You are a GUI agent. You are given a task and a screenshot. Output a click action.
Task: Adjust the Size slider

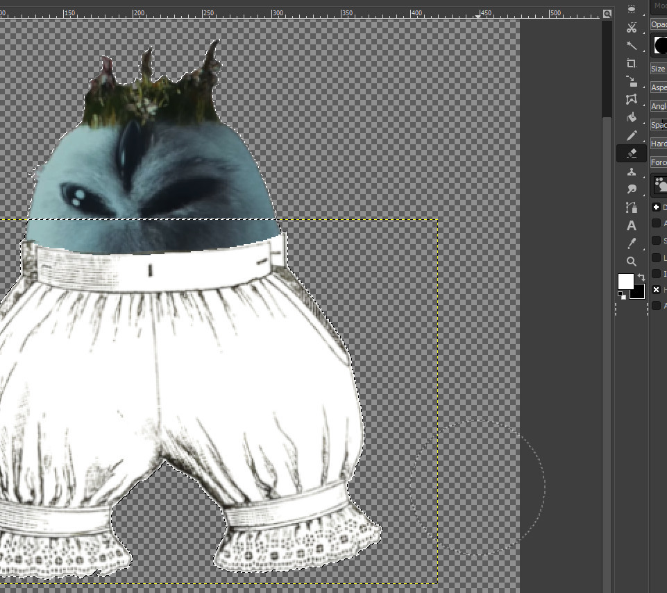659,69
